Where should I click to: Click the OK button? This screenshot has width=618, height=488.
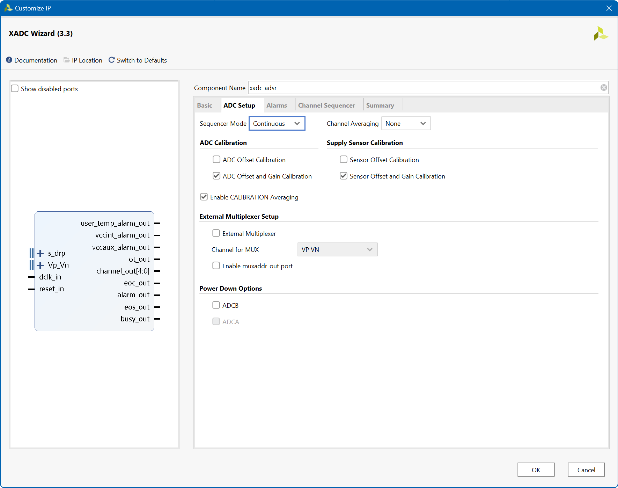(536, 470)
